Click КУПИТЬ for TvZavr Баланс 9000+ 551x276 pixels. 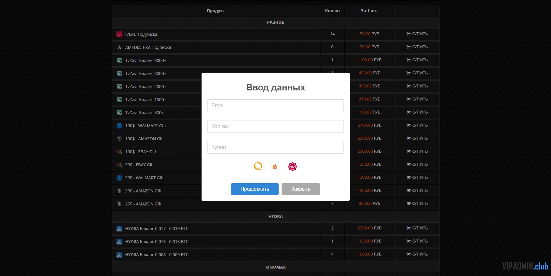pos(417,60)
